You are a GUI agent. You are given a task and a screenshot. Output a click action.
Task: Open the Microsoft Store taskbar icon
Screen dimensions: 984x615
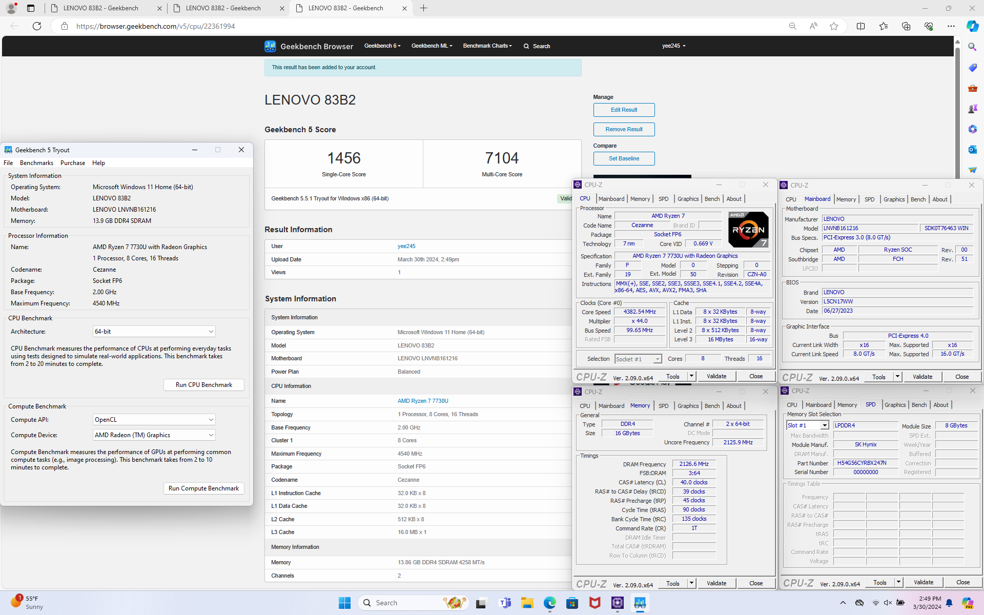[572, 603]
